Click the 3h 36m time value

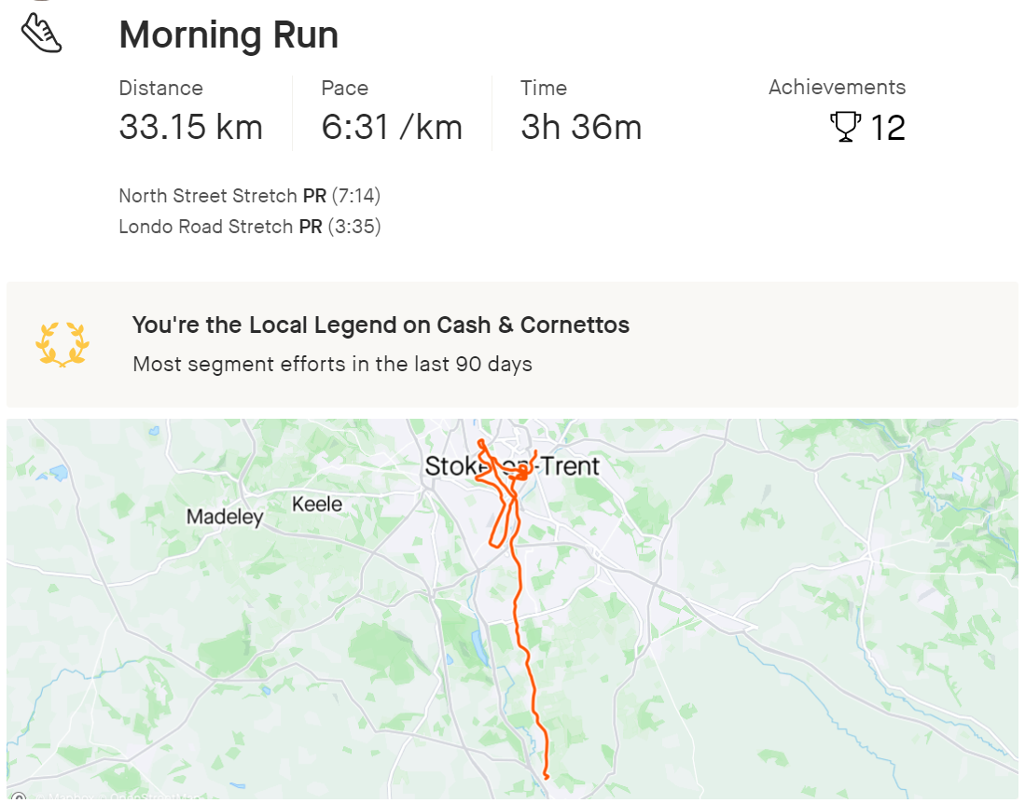coord(581,127)
